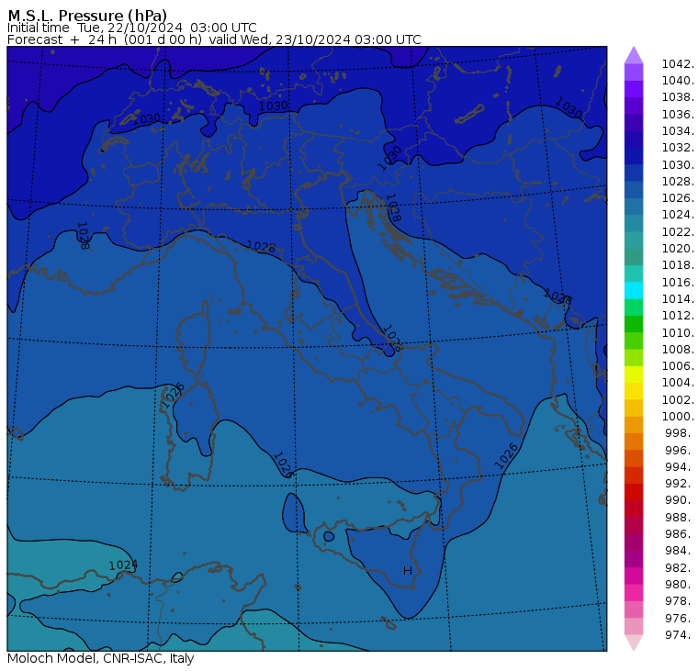The height and width of the screenshot is (671, 698).
Task: Click the 1022. legend label
Action: tap(678, 232)
